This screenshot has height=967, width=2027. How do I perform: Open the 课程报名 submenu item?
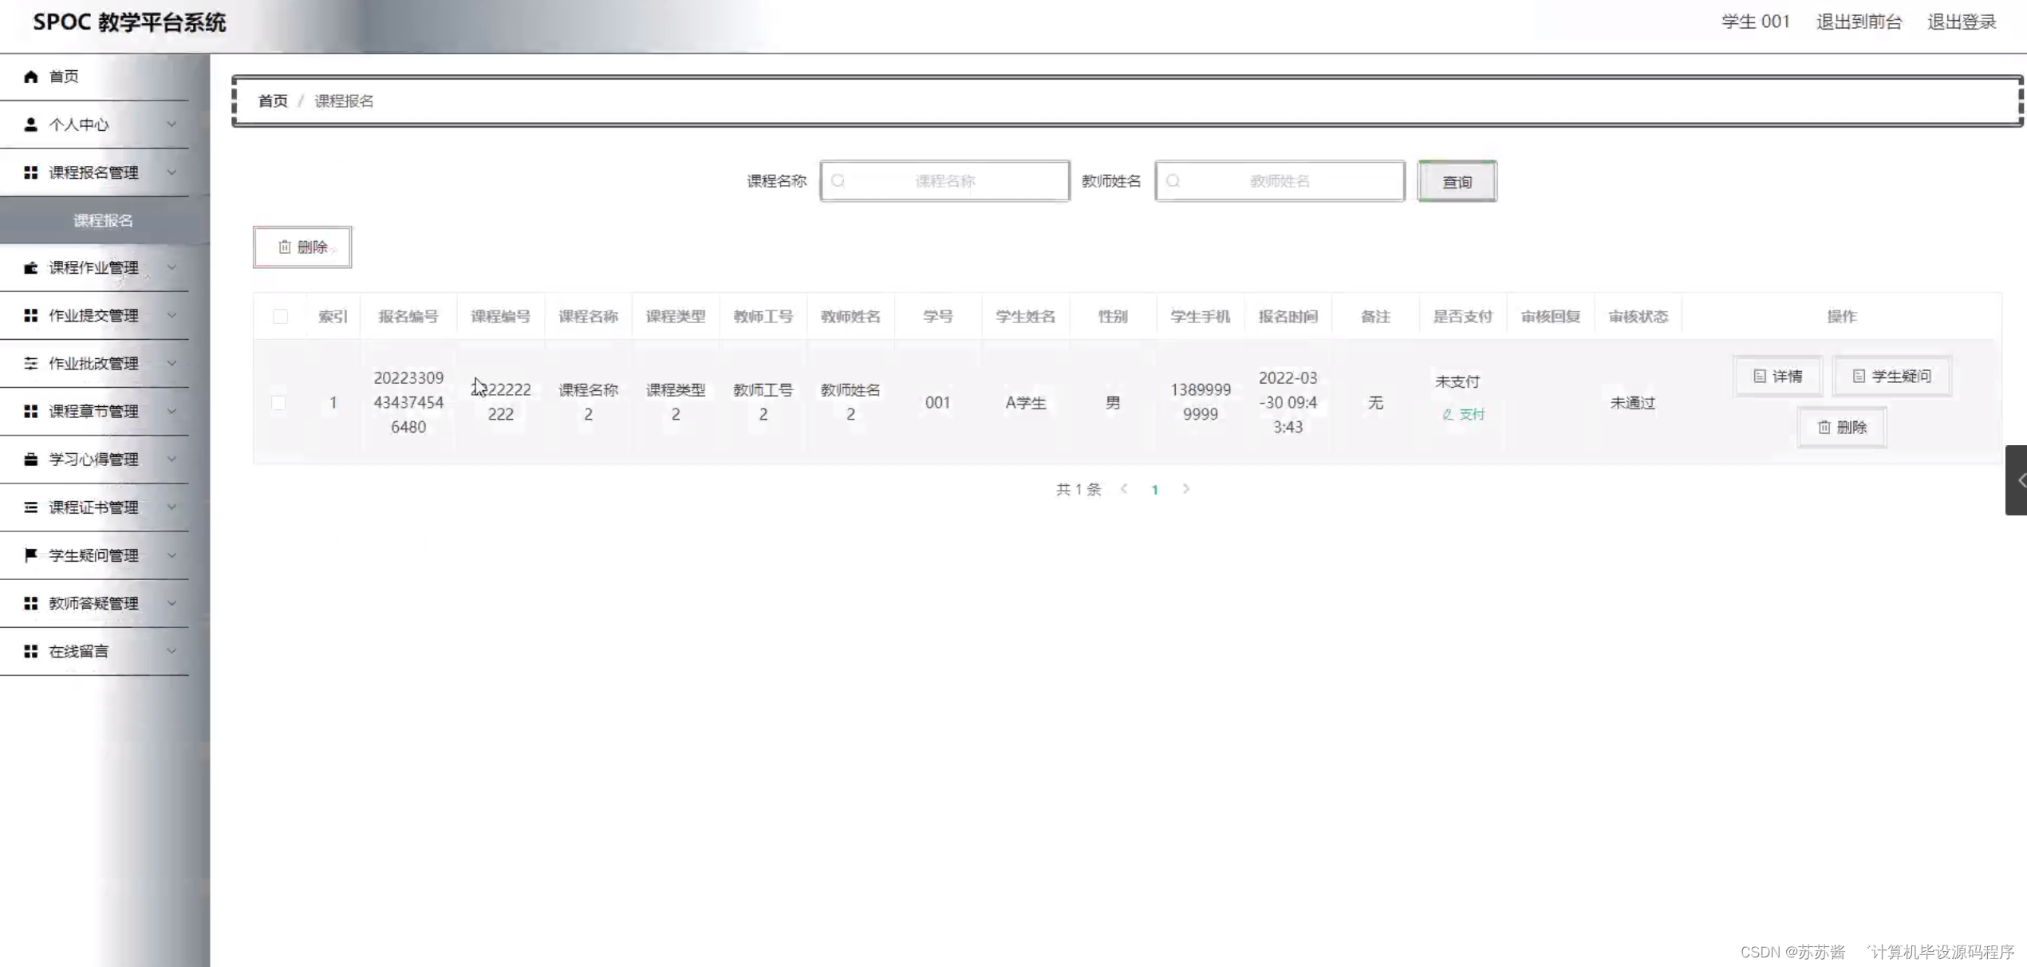(x=103, y=219)
